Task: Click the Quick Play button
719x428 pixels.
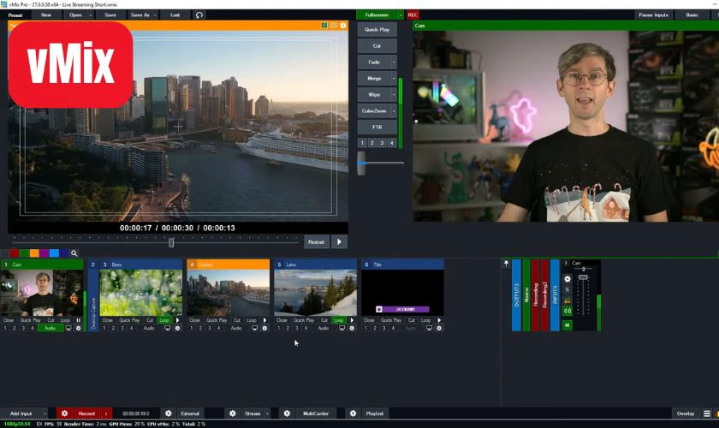Action: point(377,29)
